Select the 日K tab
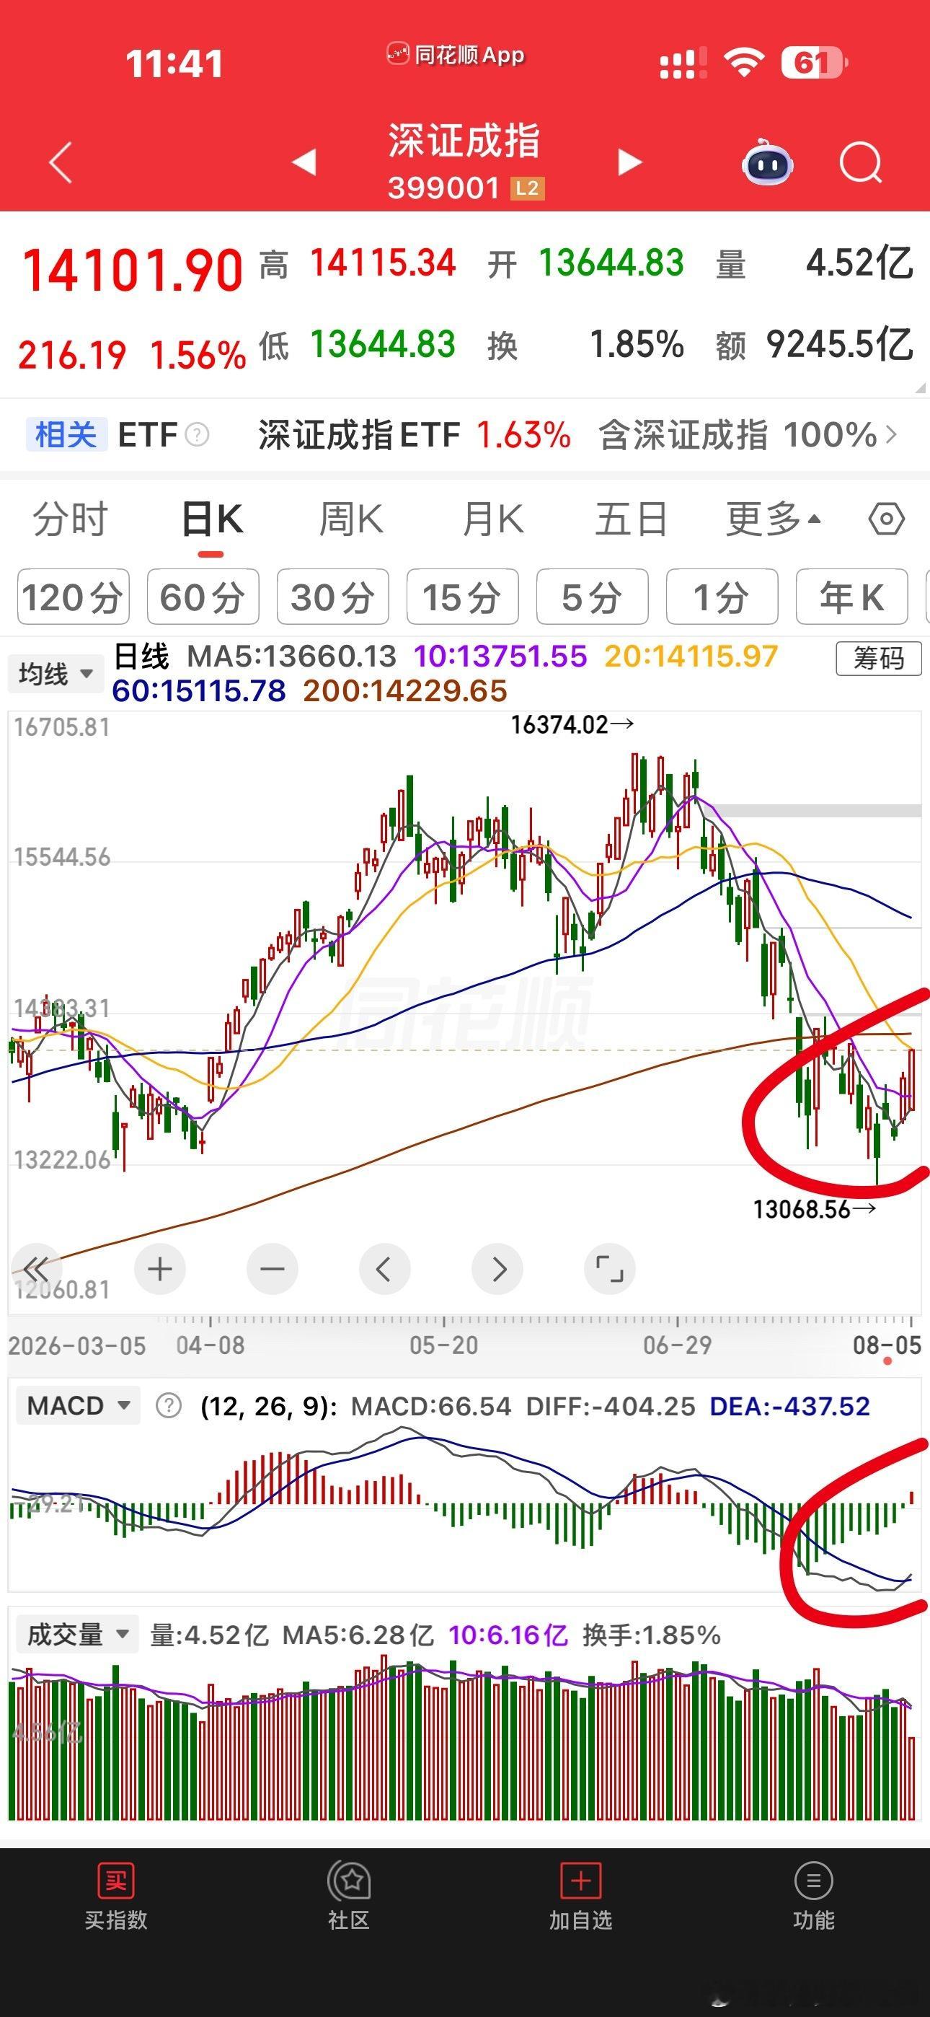Image resolution: width=930 pixels, height=2017 pixels. coord(211,519)
